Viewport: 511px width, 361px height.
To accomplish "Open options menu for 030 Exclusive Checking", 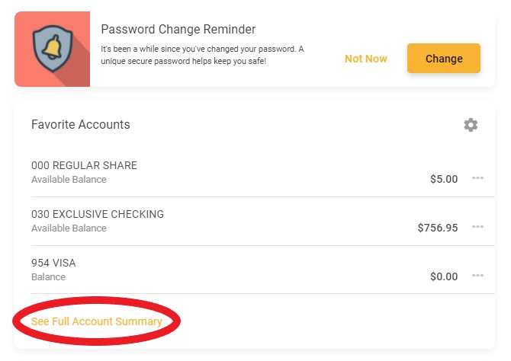I will (x=478, y=227).
